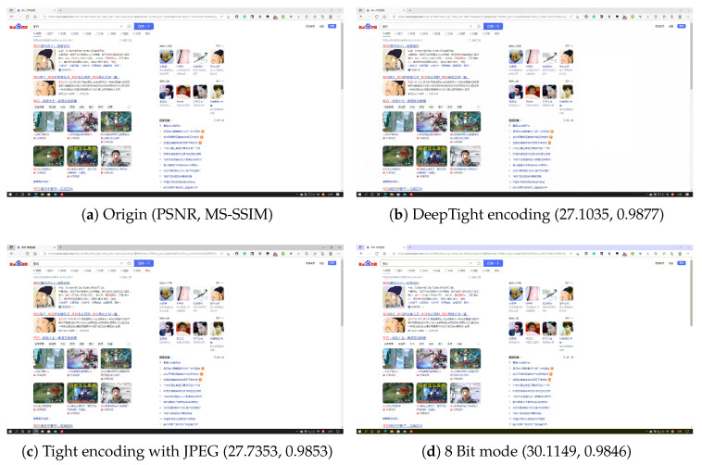The image size is (702, 465).
Task: Select the second search category tab in the 8 Bit mode panel
Action: click(x=399, y=270)
